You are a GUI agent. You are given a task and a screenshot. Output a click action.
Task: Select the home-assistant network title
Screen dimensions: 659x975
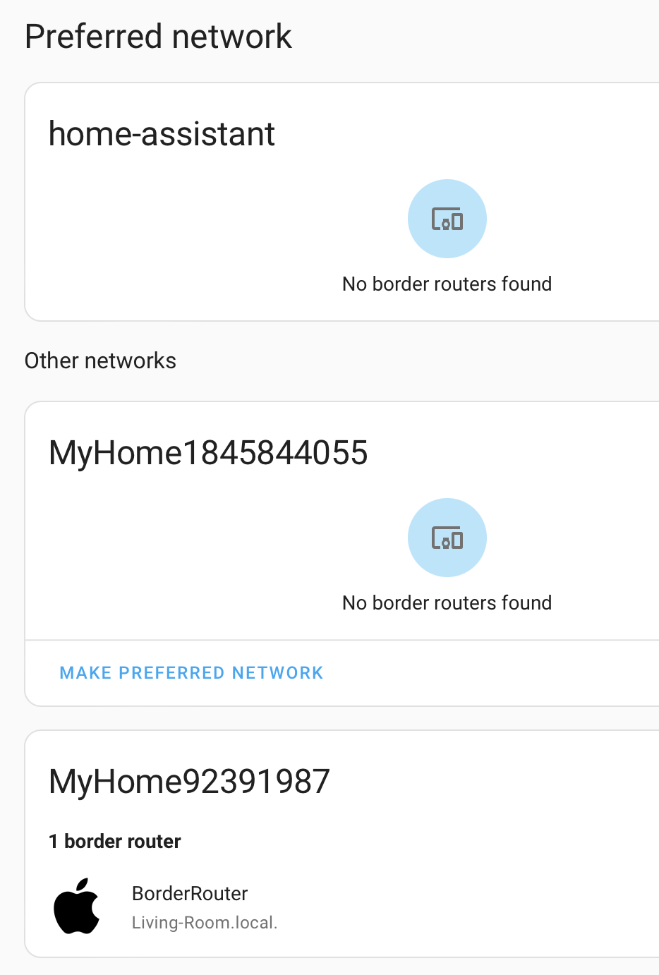[x=162, y=134]
